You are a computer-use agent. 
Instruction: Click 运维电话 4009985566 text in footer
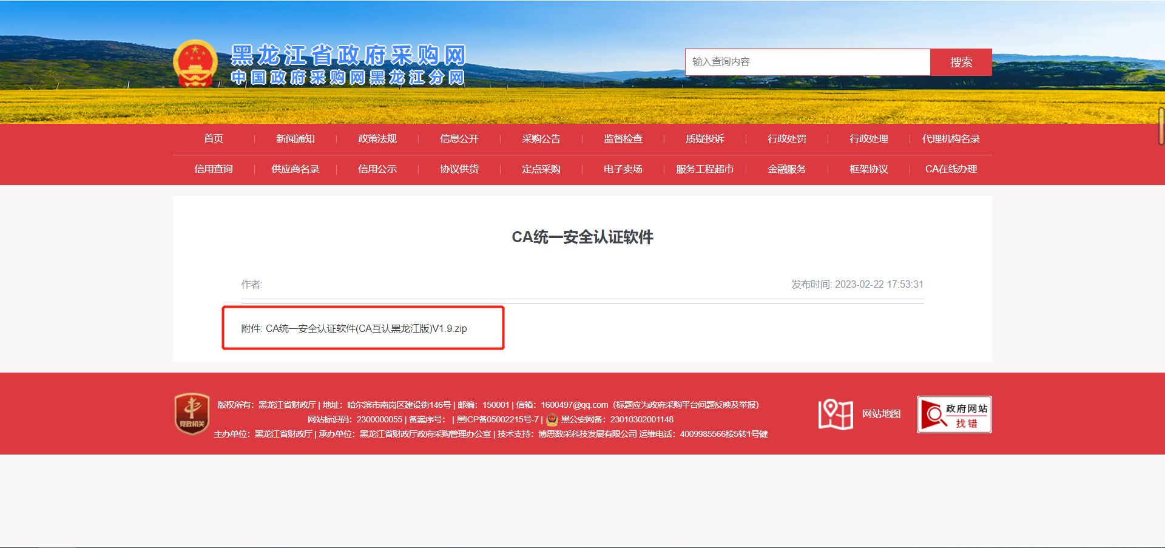[703, 434]
